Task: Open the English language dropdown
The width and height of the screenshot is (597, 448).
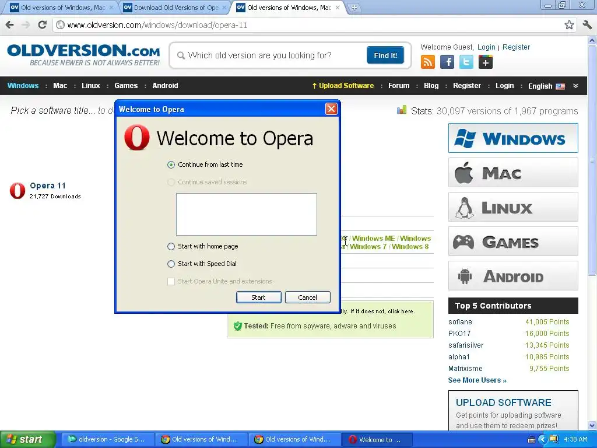Action: tap(546, 86)
